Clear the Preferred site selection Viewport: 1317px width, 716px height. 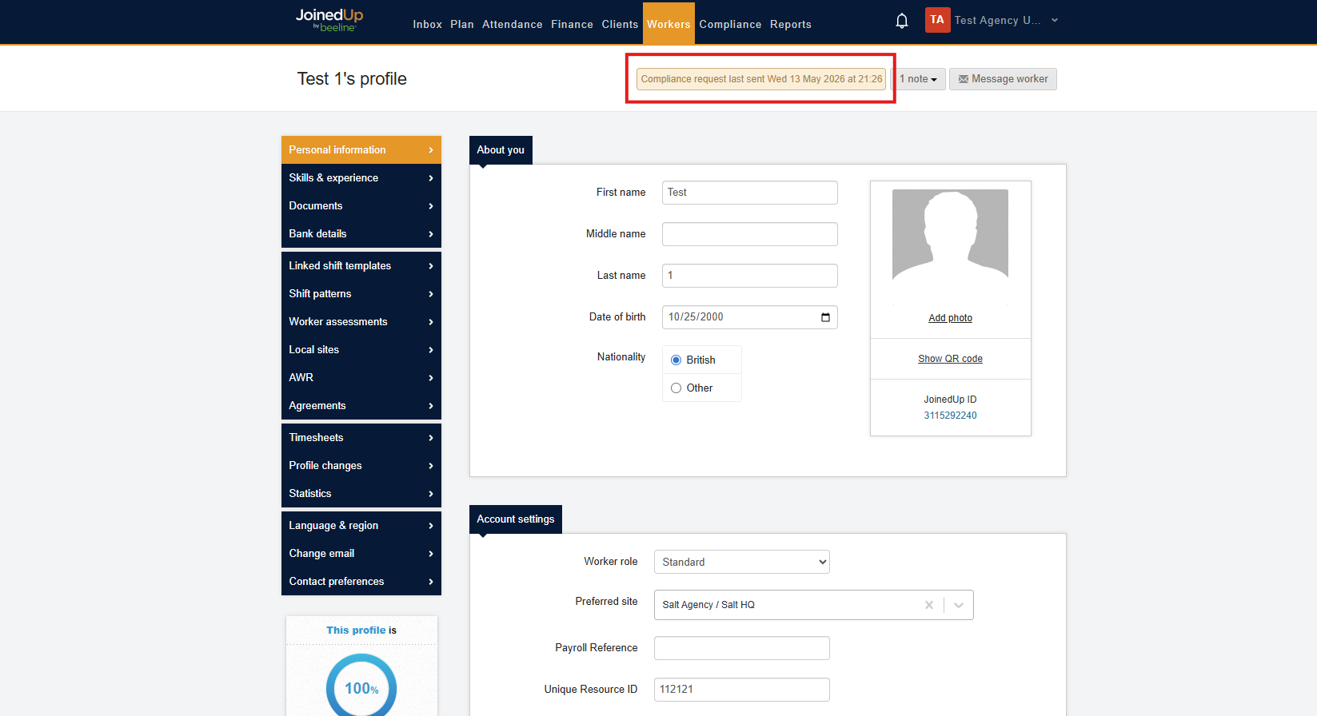pos(928,605)
